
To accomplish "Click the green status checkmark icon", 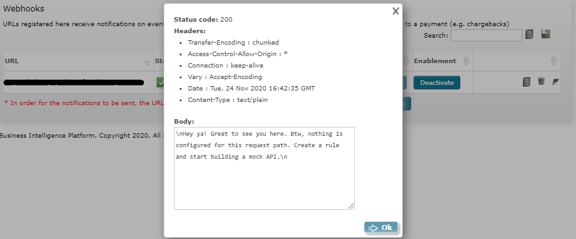I will click(x=160, y=82).
